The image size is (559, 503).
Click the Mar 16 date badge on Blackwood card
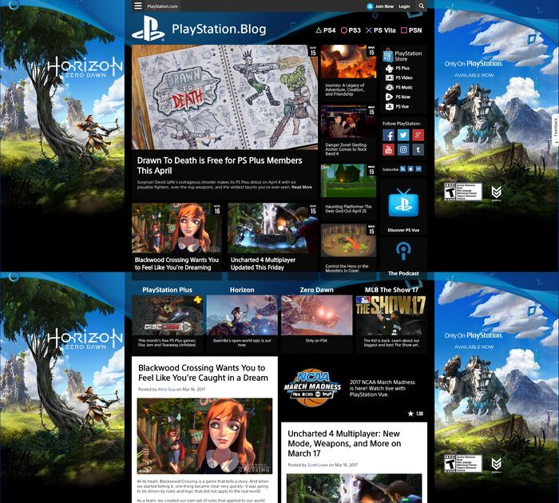[x=216, y=209]
